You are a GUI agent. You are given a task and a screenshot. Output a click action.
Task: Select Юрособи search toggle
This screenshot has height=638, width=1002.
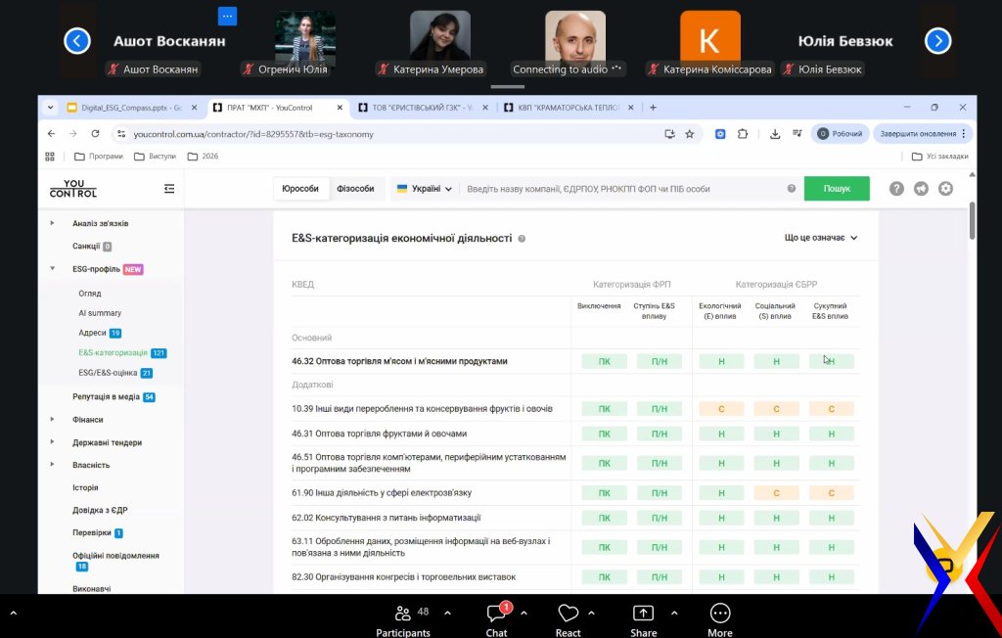[300, 189]
